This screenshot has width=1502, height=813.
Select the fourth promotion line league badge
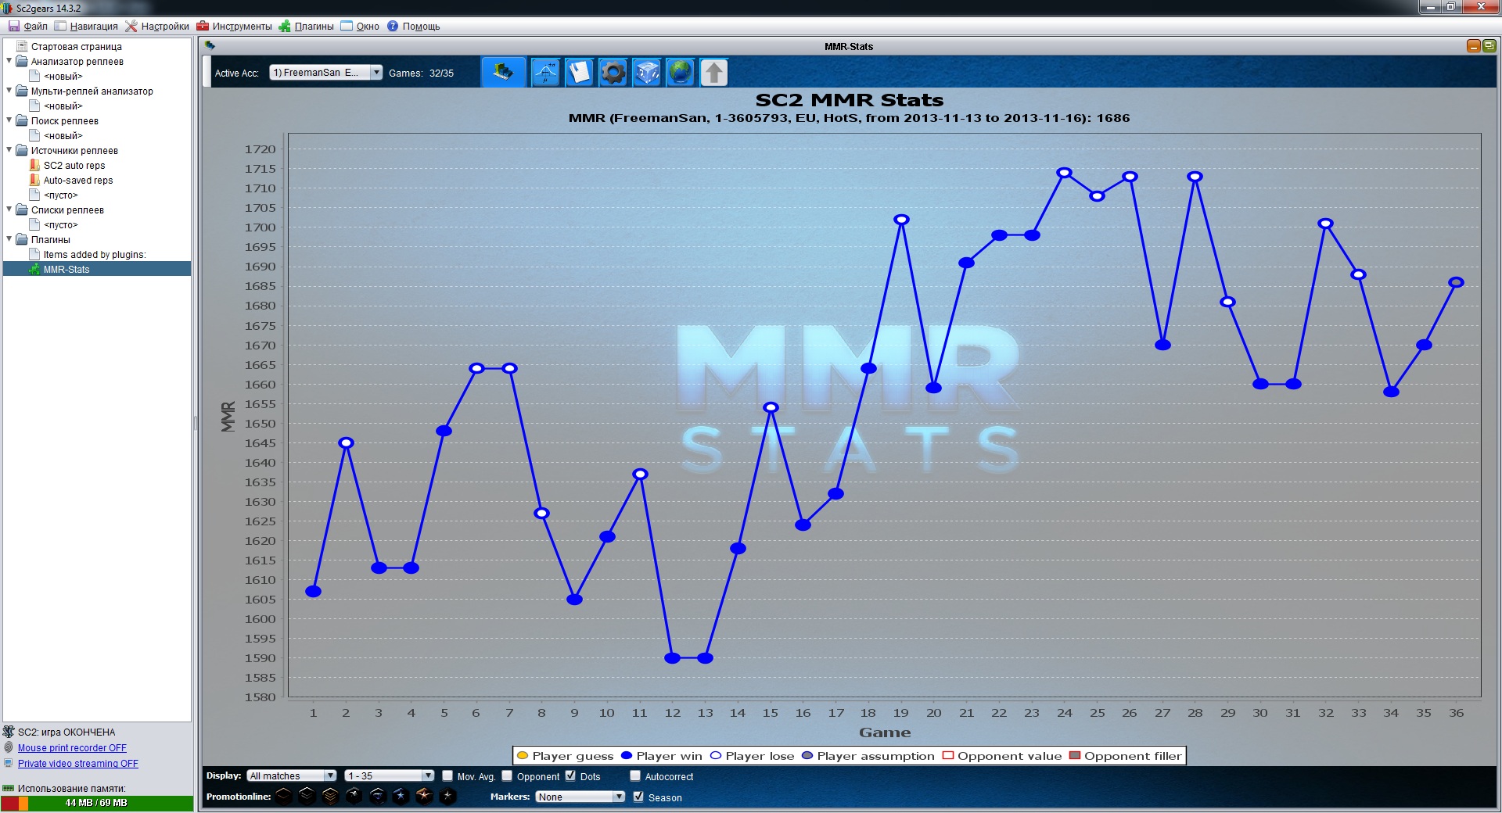[x=354, y=796]
